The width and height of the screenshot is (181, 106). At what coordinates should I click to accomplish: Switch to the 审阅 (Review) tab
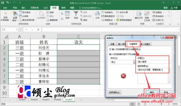[63, 8]
